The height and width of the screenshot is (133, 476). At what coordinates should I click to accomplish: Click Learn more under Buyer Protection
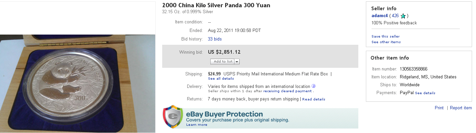[x=196, y=125]
